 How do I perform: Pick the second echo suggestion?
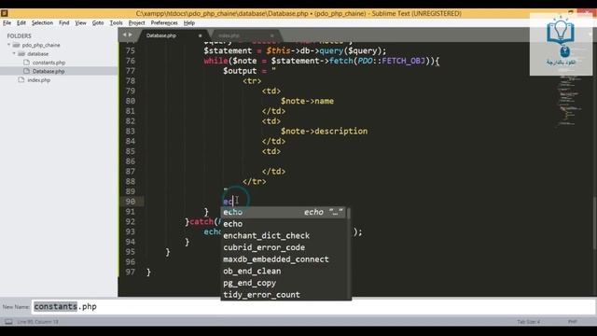pyautogui.click(x=284, y=224)
